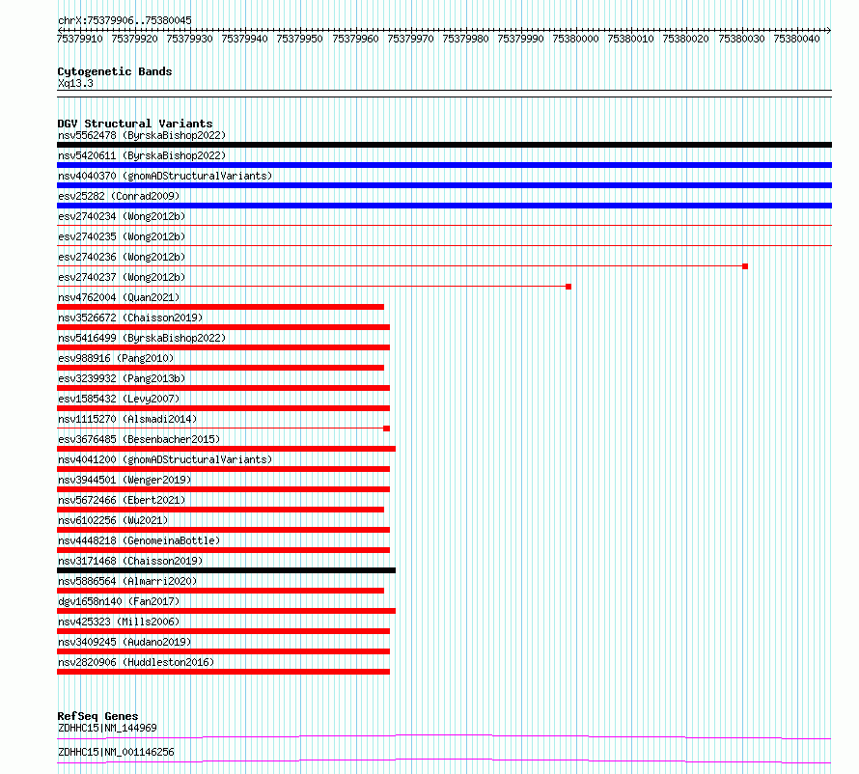
Task: Click the black nsv3171468 variant bar
Action: (226, 570)
